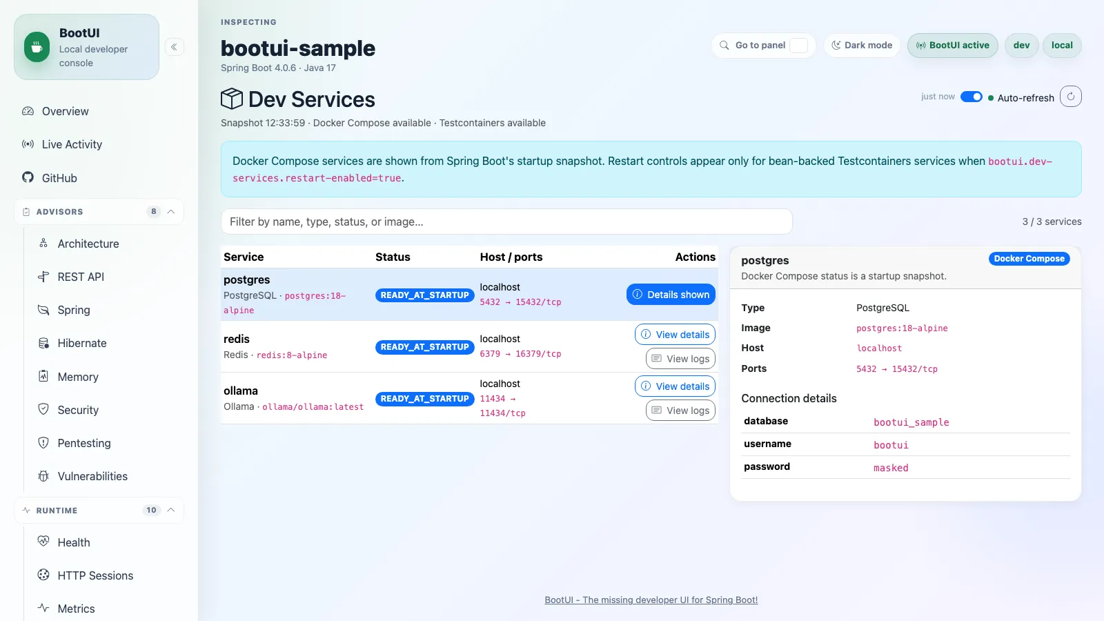1104x621 pixels.
Task: Click the Architecture diagram icon
Action: coord(43,244)
